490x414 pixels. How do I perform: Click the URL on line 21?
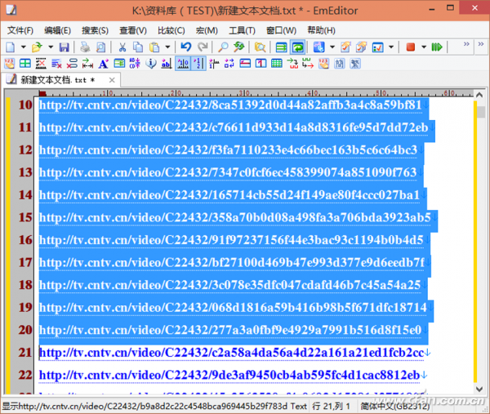[x=231, y=353]
